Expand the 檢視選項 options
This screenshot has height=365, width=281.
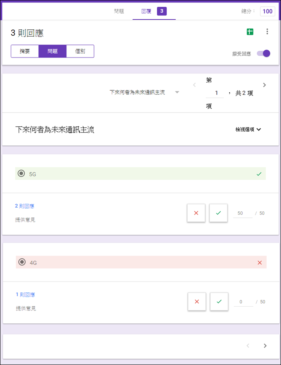coord(248,129)
